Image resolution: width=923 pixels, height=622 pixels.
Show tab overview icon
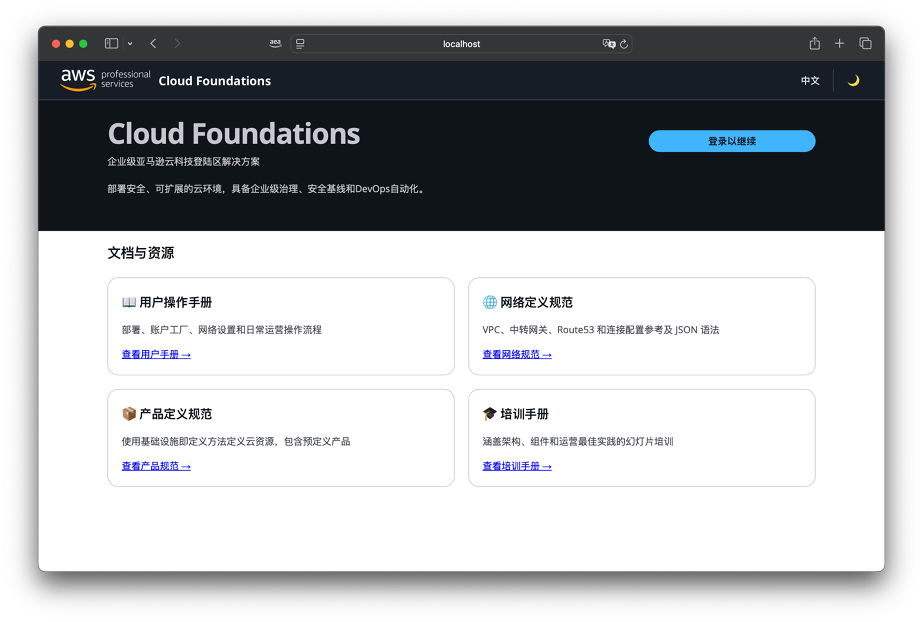(x=865, y=43)
